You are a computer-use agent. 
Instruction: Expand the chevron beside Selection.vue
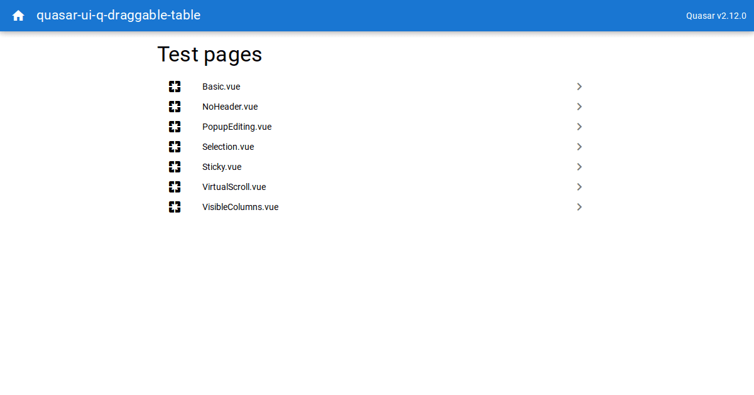coord(579,147)
